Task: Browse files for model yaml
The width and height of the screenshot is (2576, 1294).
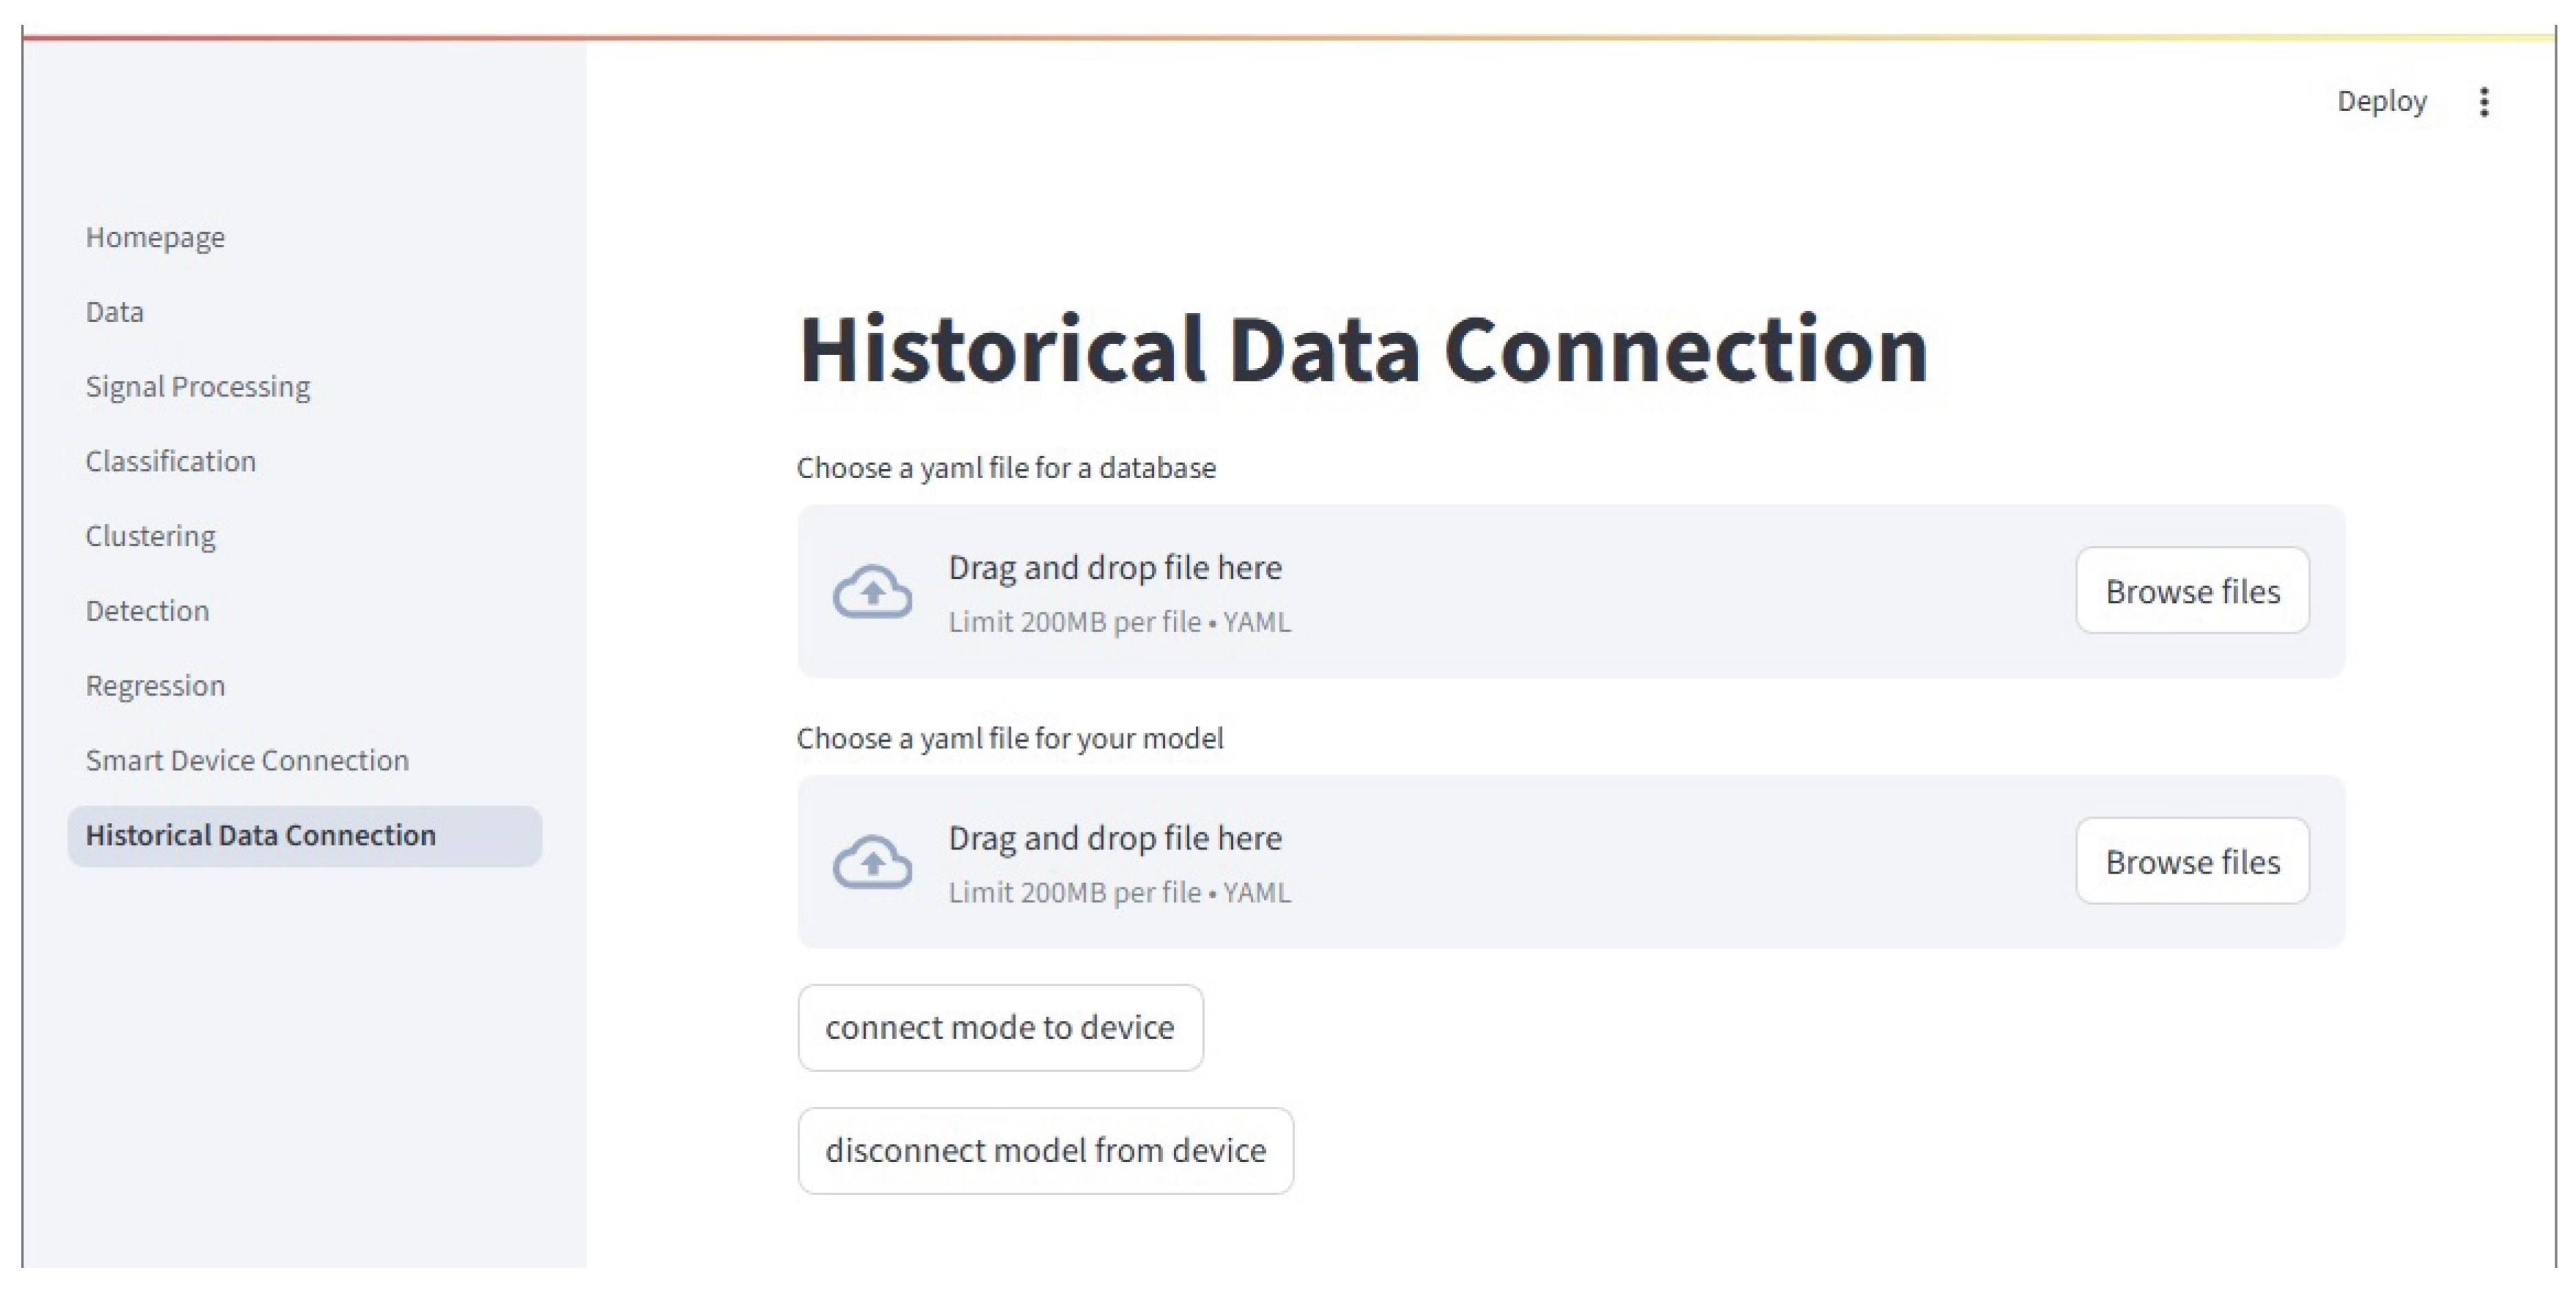Action: pos(2192,862)
